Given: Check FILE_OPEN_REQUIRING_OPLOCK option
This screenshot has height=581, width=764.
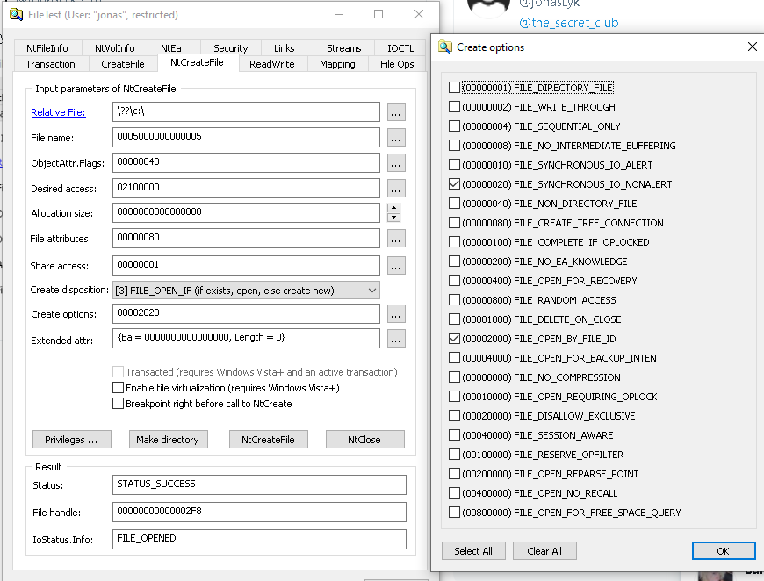Looking at the screenshot, I should coord(454,397).
